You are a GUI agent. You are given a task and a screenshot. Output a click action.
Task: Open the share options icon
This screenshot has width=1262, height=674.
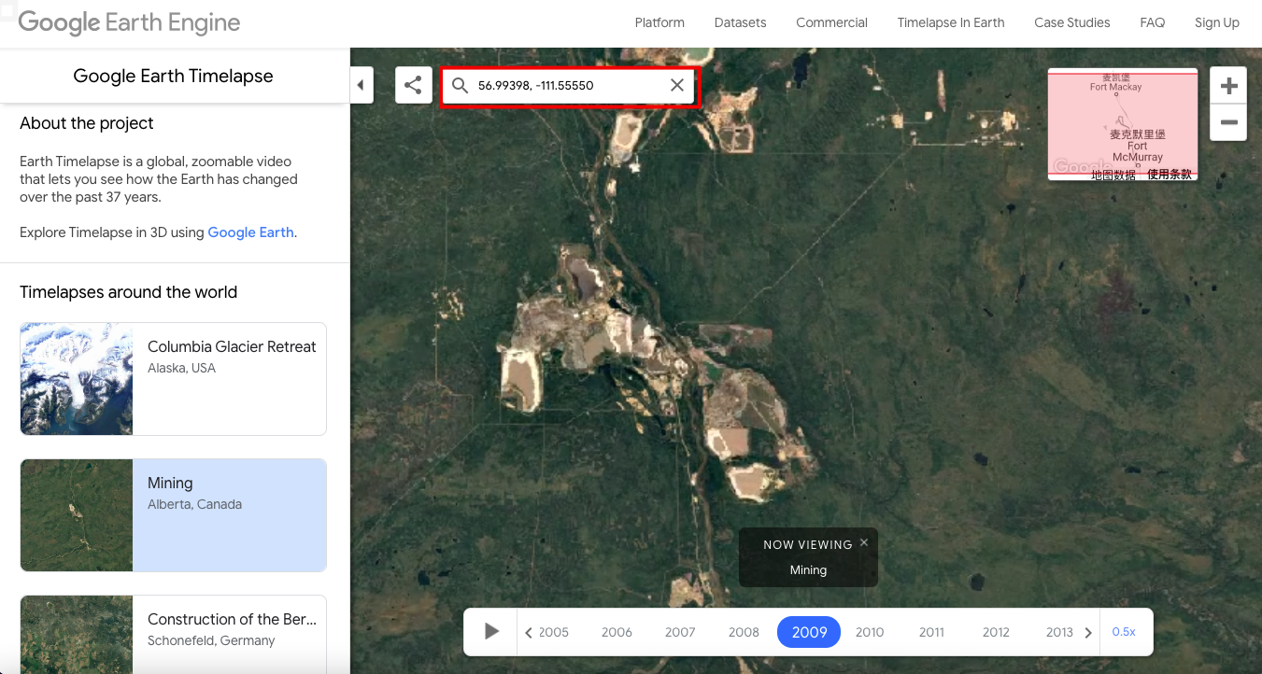point(413,84)
